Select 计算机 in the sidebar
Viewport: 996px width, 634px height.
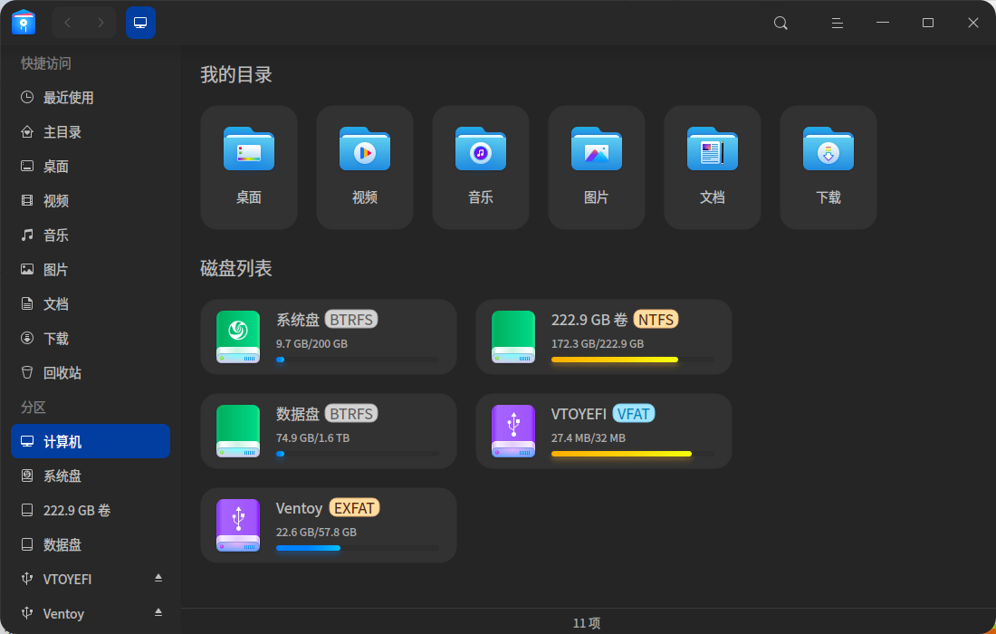coord(91,441)
